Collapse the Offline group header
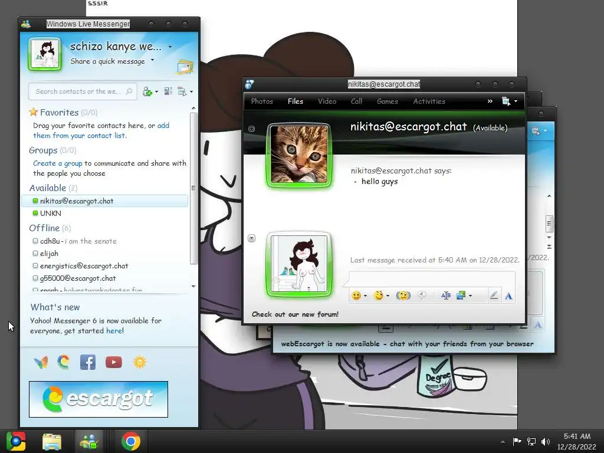The width and height of the screenshot is (604, 453). 50,228
